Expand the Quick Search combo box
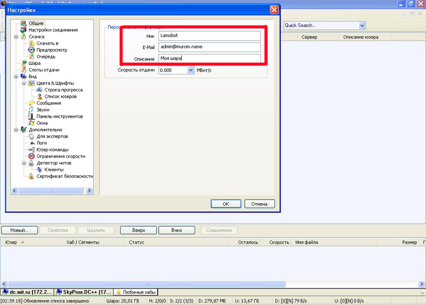Screen dimensions: 426x305 coord(362,25)
